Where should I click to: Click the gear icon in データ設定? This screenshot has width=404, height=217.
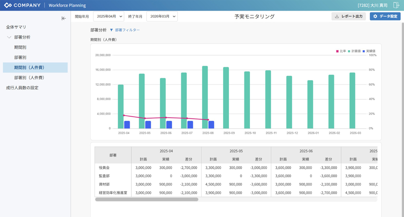click(x=375, y=16)
